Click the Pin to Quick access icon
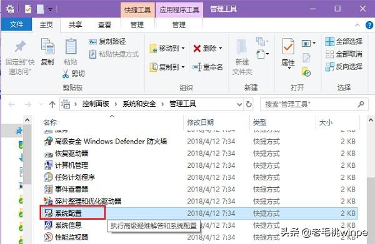 (x=20, y=47)
